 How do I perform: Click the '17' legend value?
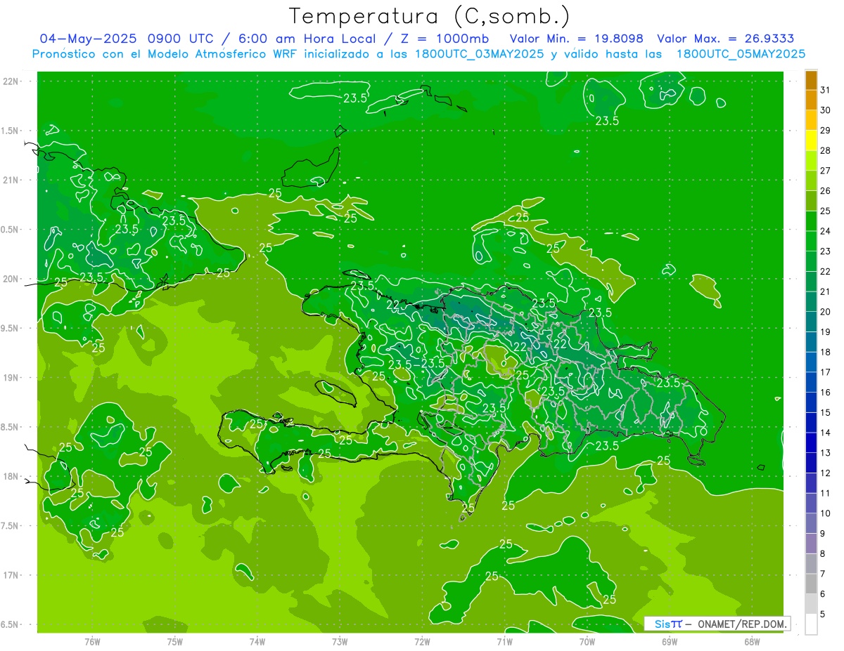pyautogui.click(x=826, y=372)
